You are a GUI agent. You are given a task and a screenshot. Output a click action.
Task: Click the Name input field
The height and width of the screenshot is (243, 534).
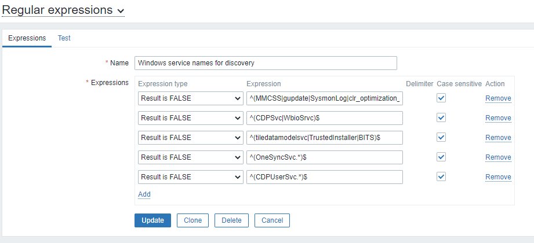tap(265, 62)
